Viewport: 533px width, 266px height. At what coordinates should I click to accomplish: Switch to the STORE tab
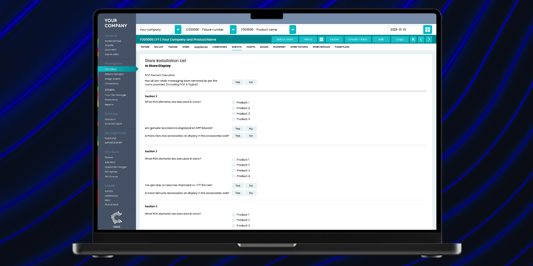[186, 47]
